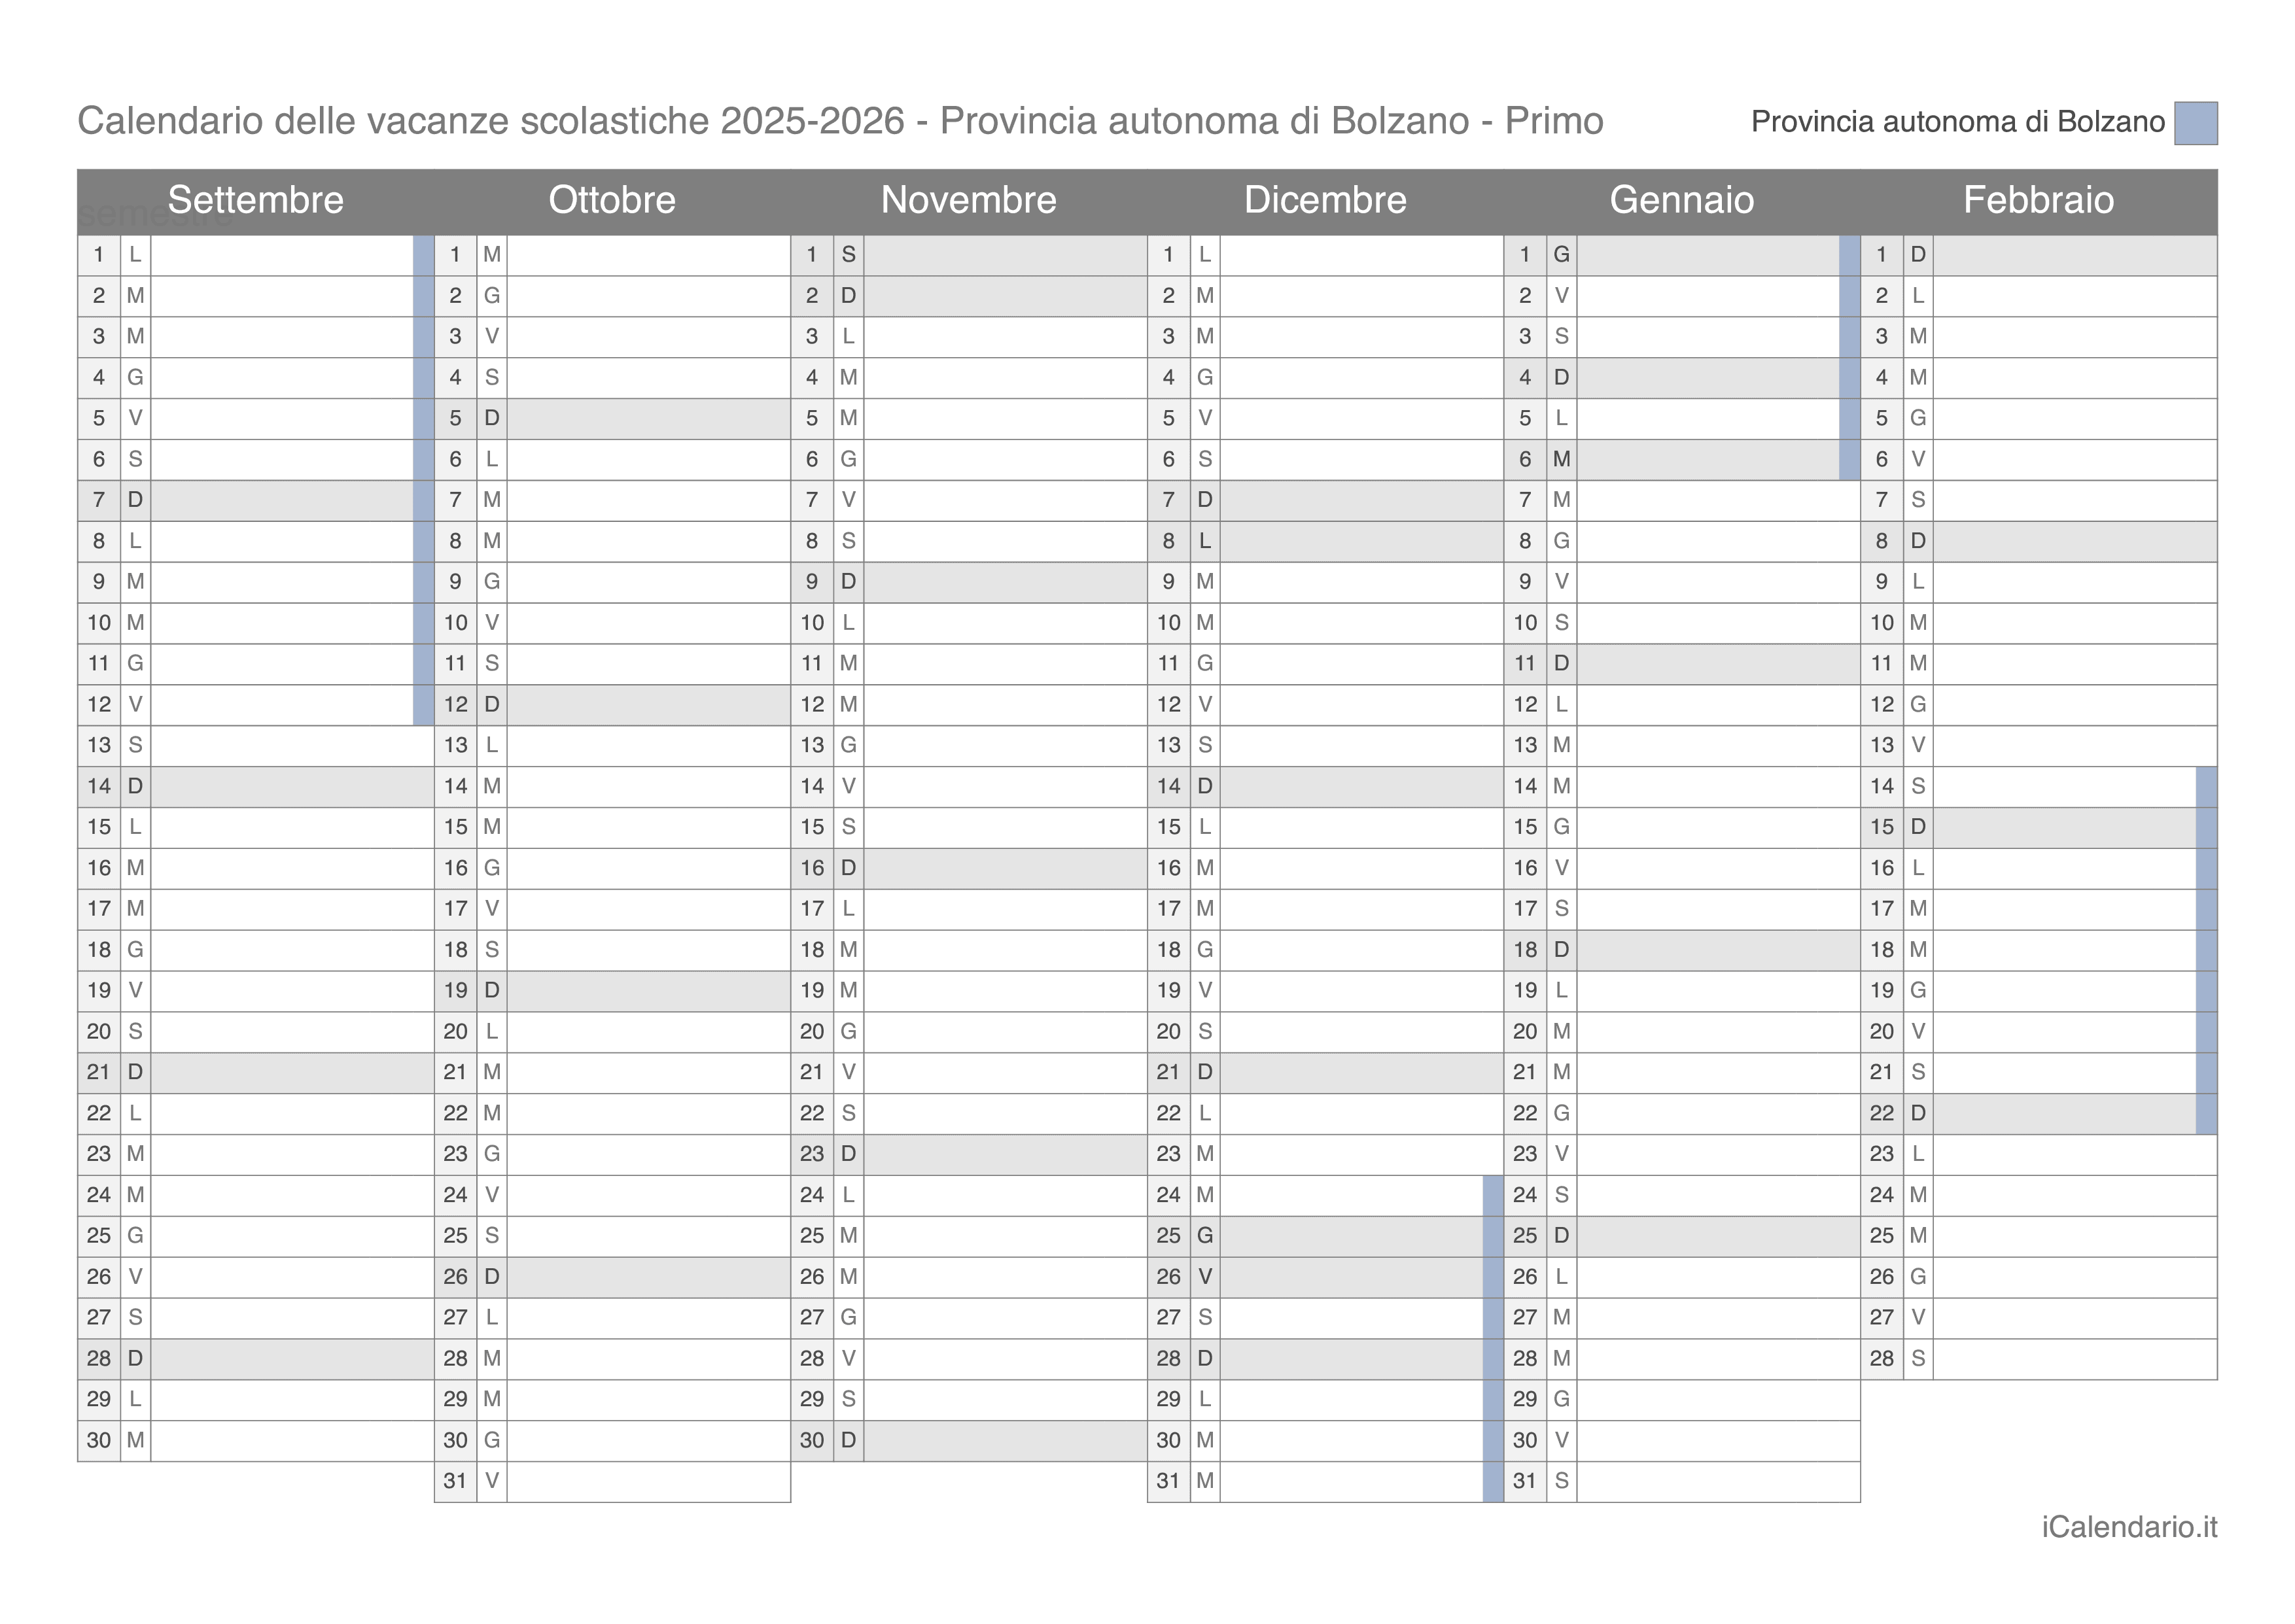This screenshot has height=1624, width=2295.
Task: Select day 8 in Dicembre
Action: click(1169, 542)
